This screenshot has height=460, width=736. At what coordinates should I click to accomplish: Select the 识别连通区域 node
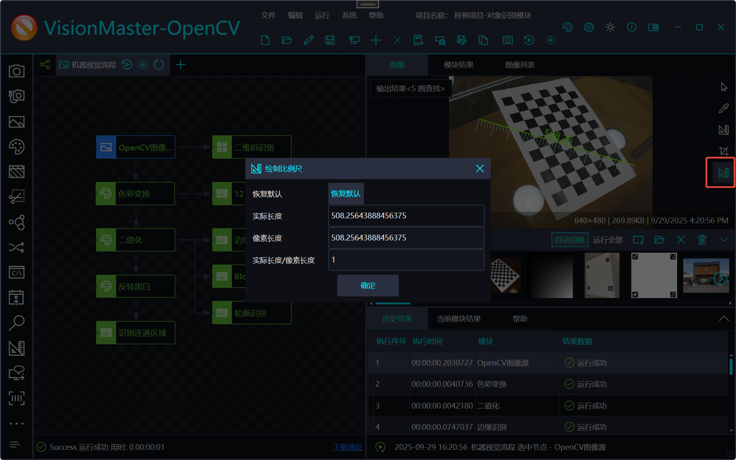[x=135, y=333]
